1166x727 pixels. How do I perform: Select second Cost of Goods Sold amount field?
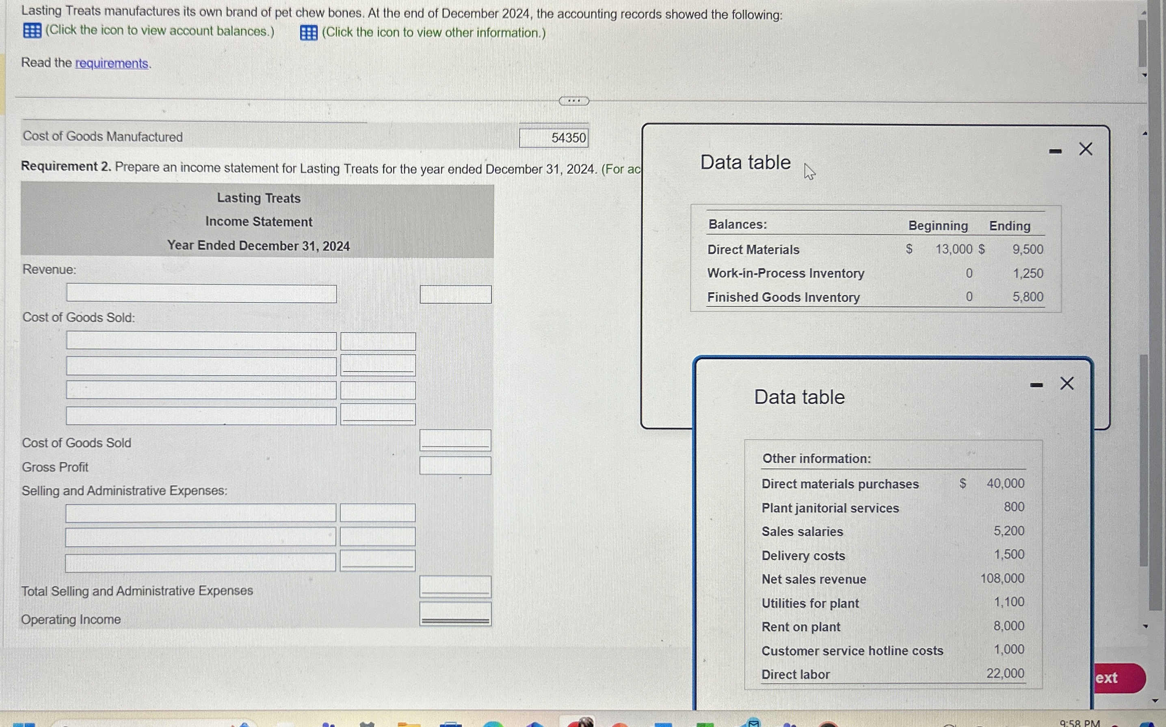pos(378,365)
